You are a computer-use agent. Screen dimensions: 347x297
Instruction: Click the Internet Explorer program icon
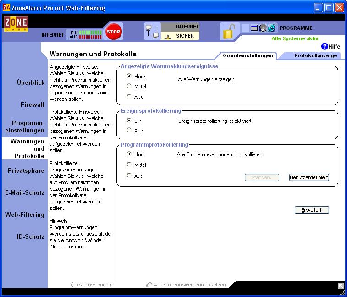tap(272, 28)
